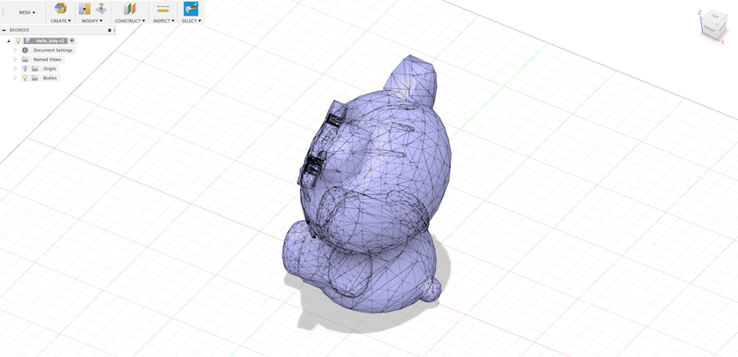
Task: Open the MODIFY menu
Action: [93, 21]
